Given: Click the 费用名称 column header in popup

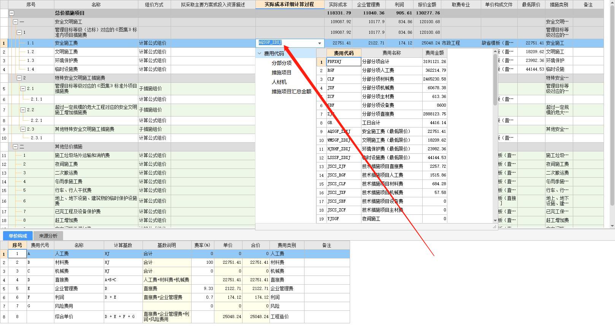Looking at the screenshot, I should point(392,53).
